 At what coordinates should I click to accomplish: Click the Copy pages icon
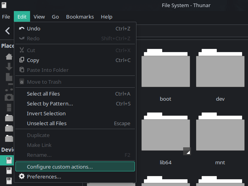[x=22, y=60]
